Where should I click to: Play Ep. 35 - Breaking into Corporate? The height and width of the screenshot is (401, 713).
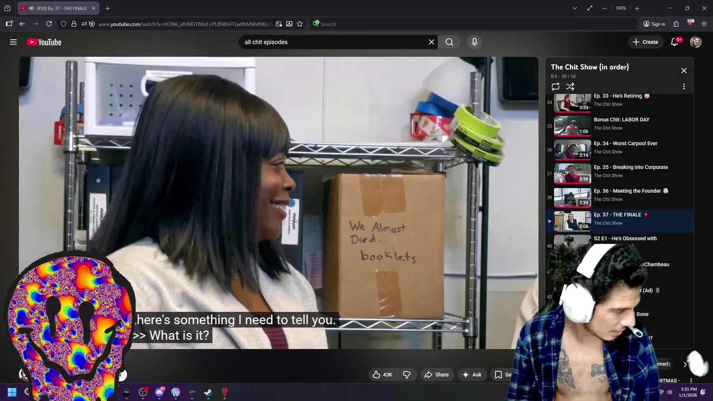pos(619,173)
